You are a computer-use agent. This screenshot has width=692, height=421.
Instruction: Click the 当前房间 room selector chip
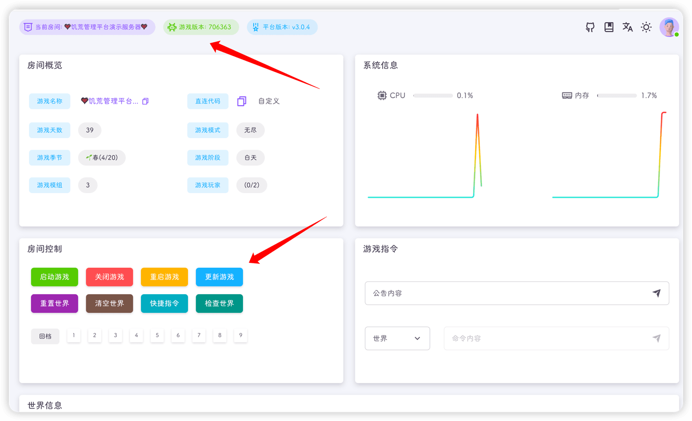[x=87, y=27]
